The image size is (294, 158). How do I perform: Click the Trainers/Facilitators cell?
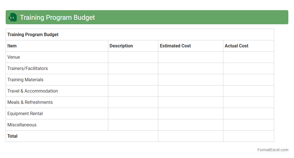pos(27,68)
